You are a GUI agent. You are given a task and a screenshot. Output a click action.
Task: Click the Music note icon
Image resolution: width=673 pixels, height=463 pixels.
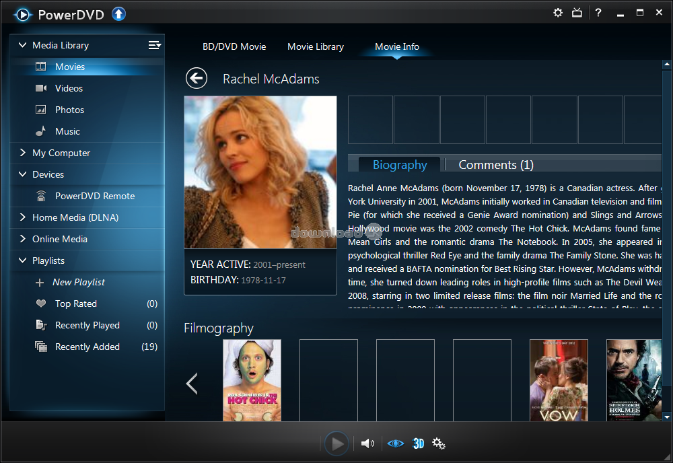40,131
